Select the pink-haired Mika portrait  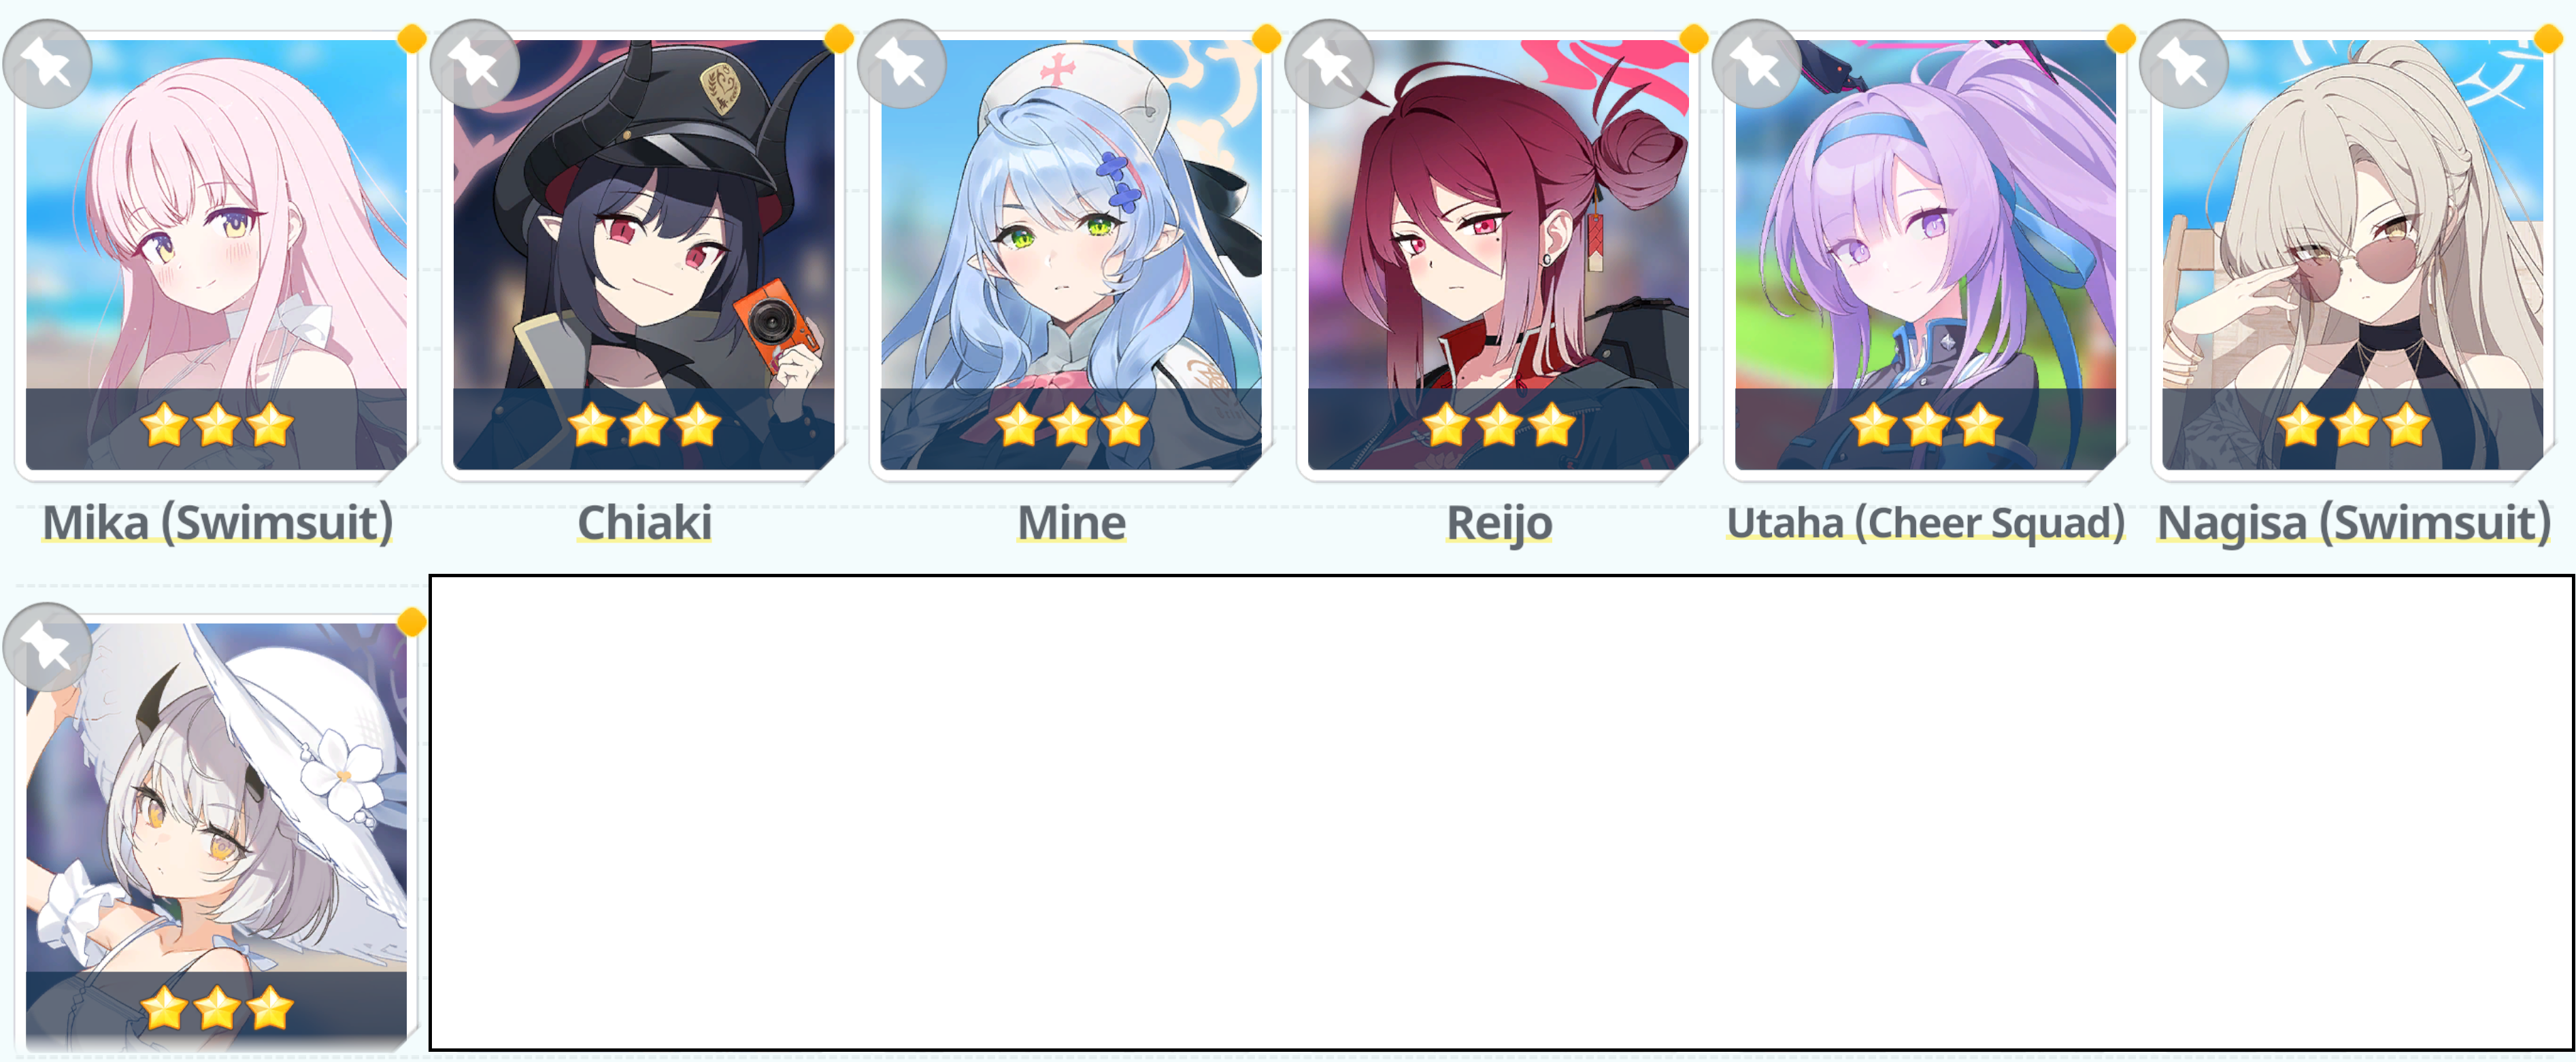pyautogui.click(x=216, y=255)
